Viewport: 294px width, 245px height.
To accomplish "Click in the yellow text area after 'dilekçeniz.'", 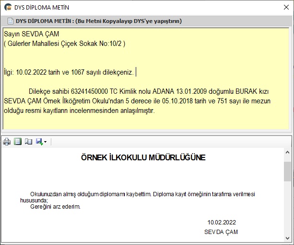I will tap(136, 72).
